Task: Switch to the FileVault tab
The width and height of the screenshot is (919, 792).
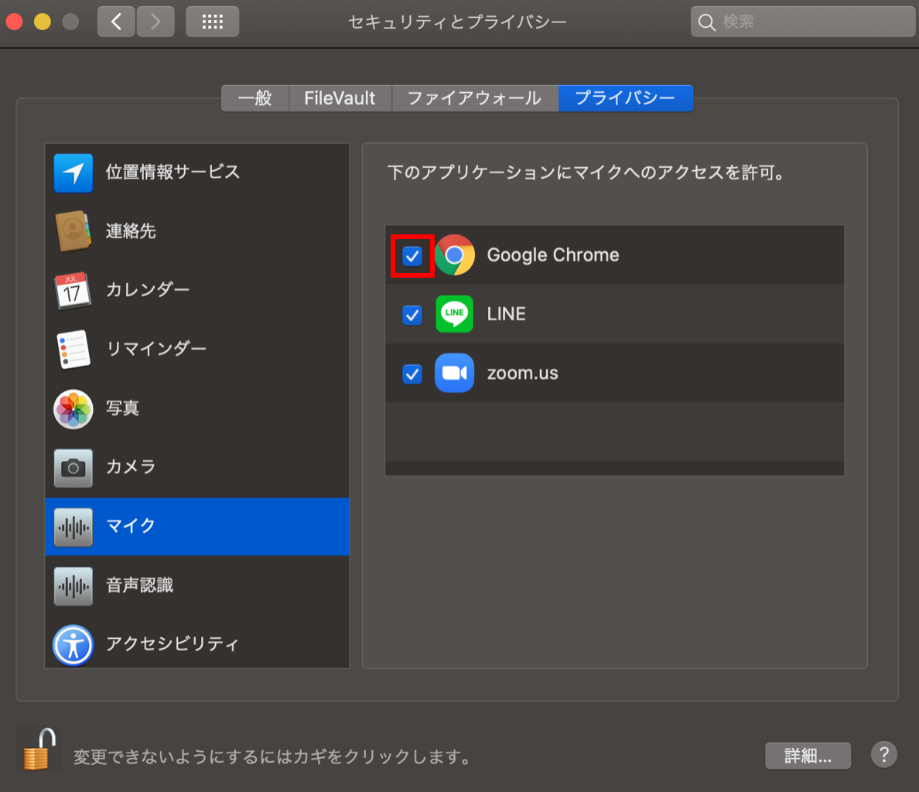Action: pos(340,97)
